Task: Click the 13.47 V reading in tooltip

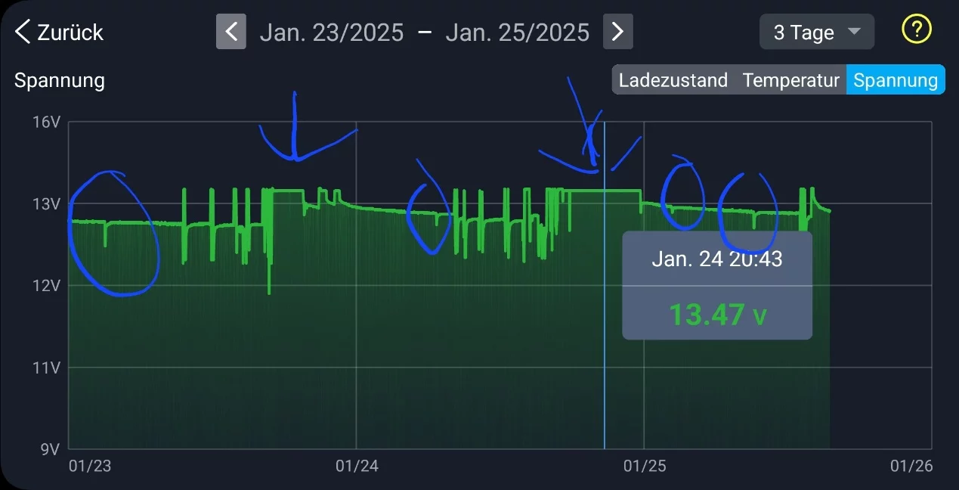Action: click(x=716, y=315)
